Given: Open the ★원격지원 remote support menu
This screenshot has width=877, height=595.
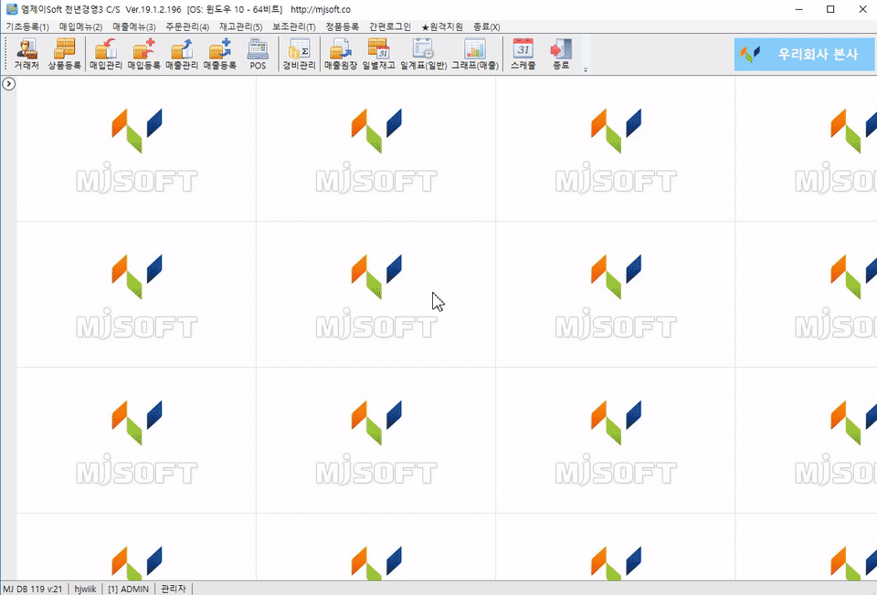Looking at the screenshot, I should pyautogui.click(x=442, y=26).
